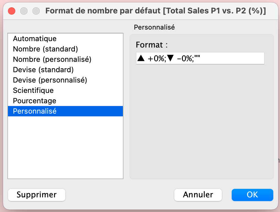Click the greyed-out minimize window button
The height and width of the screenshot is (212, 280).
coord(24,11)
